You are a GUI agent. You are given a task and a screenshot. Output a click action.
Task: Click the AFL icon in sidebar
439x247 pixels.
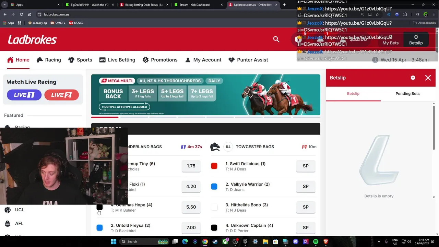[x=8, y=223]
